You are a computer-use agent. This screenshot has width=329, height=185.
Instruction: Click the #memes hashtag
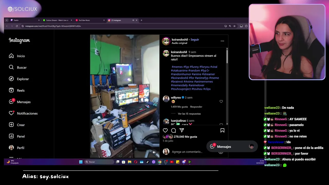[x=177, y=67]
